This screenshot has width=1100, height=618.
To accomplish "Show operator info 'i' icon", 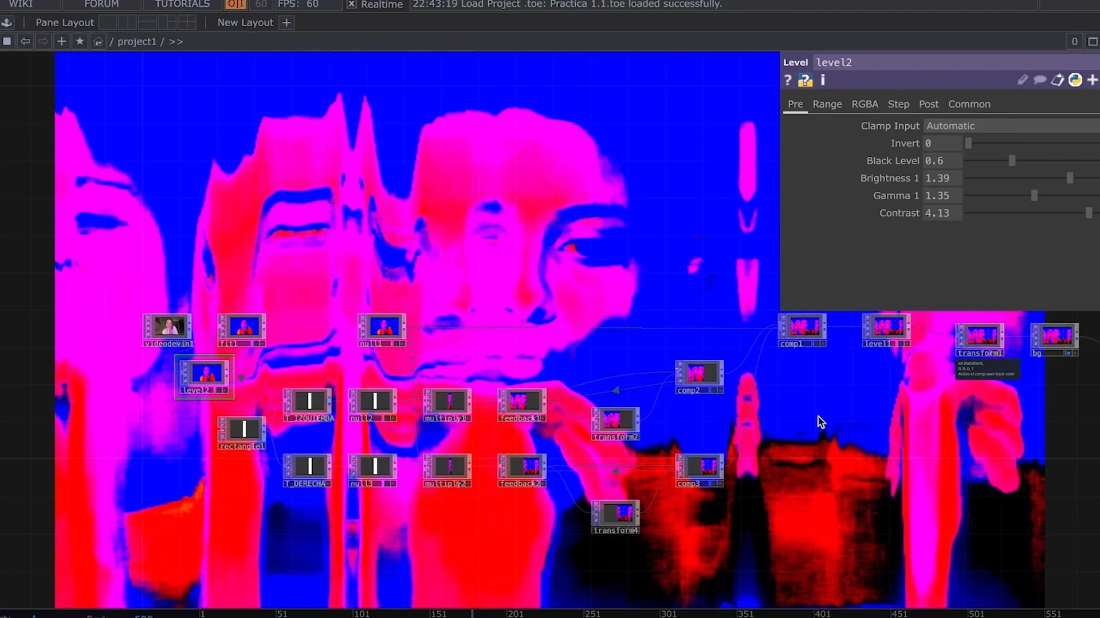I will pos(823,80).
